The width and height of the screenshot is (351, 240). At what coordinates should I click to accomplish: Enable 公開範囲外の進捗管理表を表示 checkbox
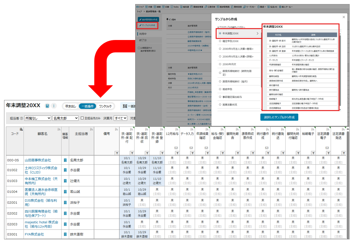[139, 48]
